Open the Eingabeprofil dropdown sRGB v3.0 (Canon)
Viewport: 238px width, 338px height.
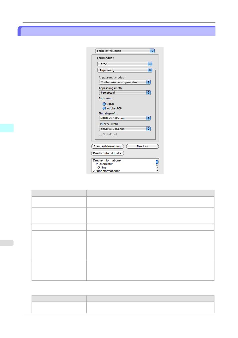click(125, 118)
